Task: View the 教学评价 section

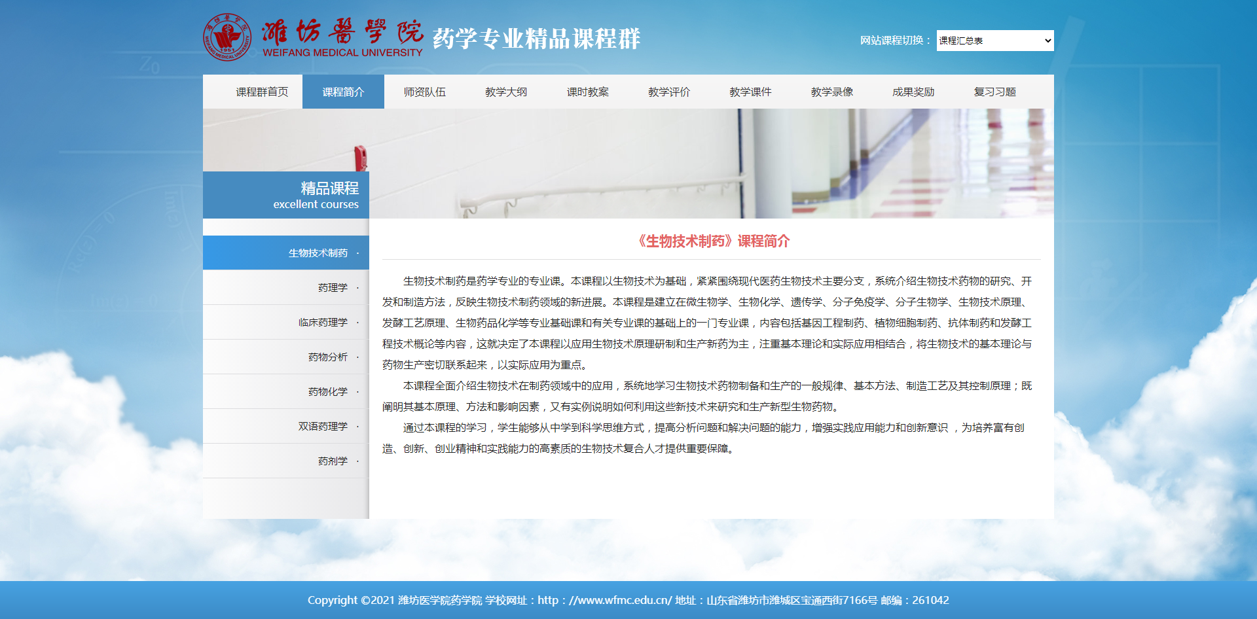Action: [x=668, y=92]
